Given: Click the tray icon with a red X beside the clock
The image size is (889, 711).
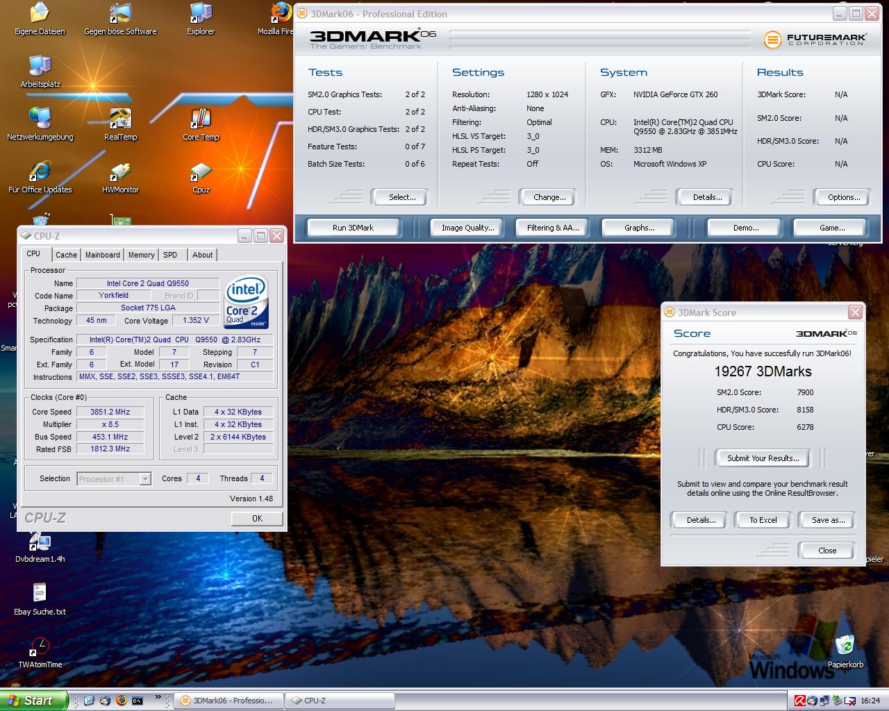Looking at the screenshot, I should (849, 701).
